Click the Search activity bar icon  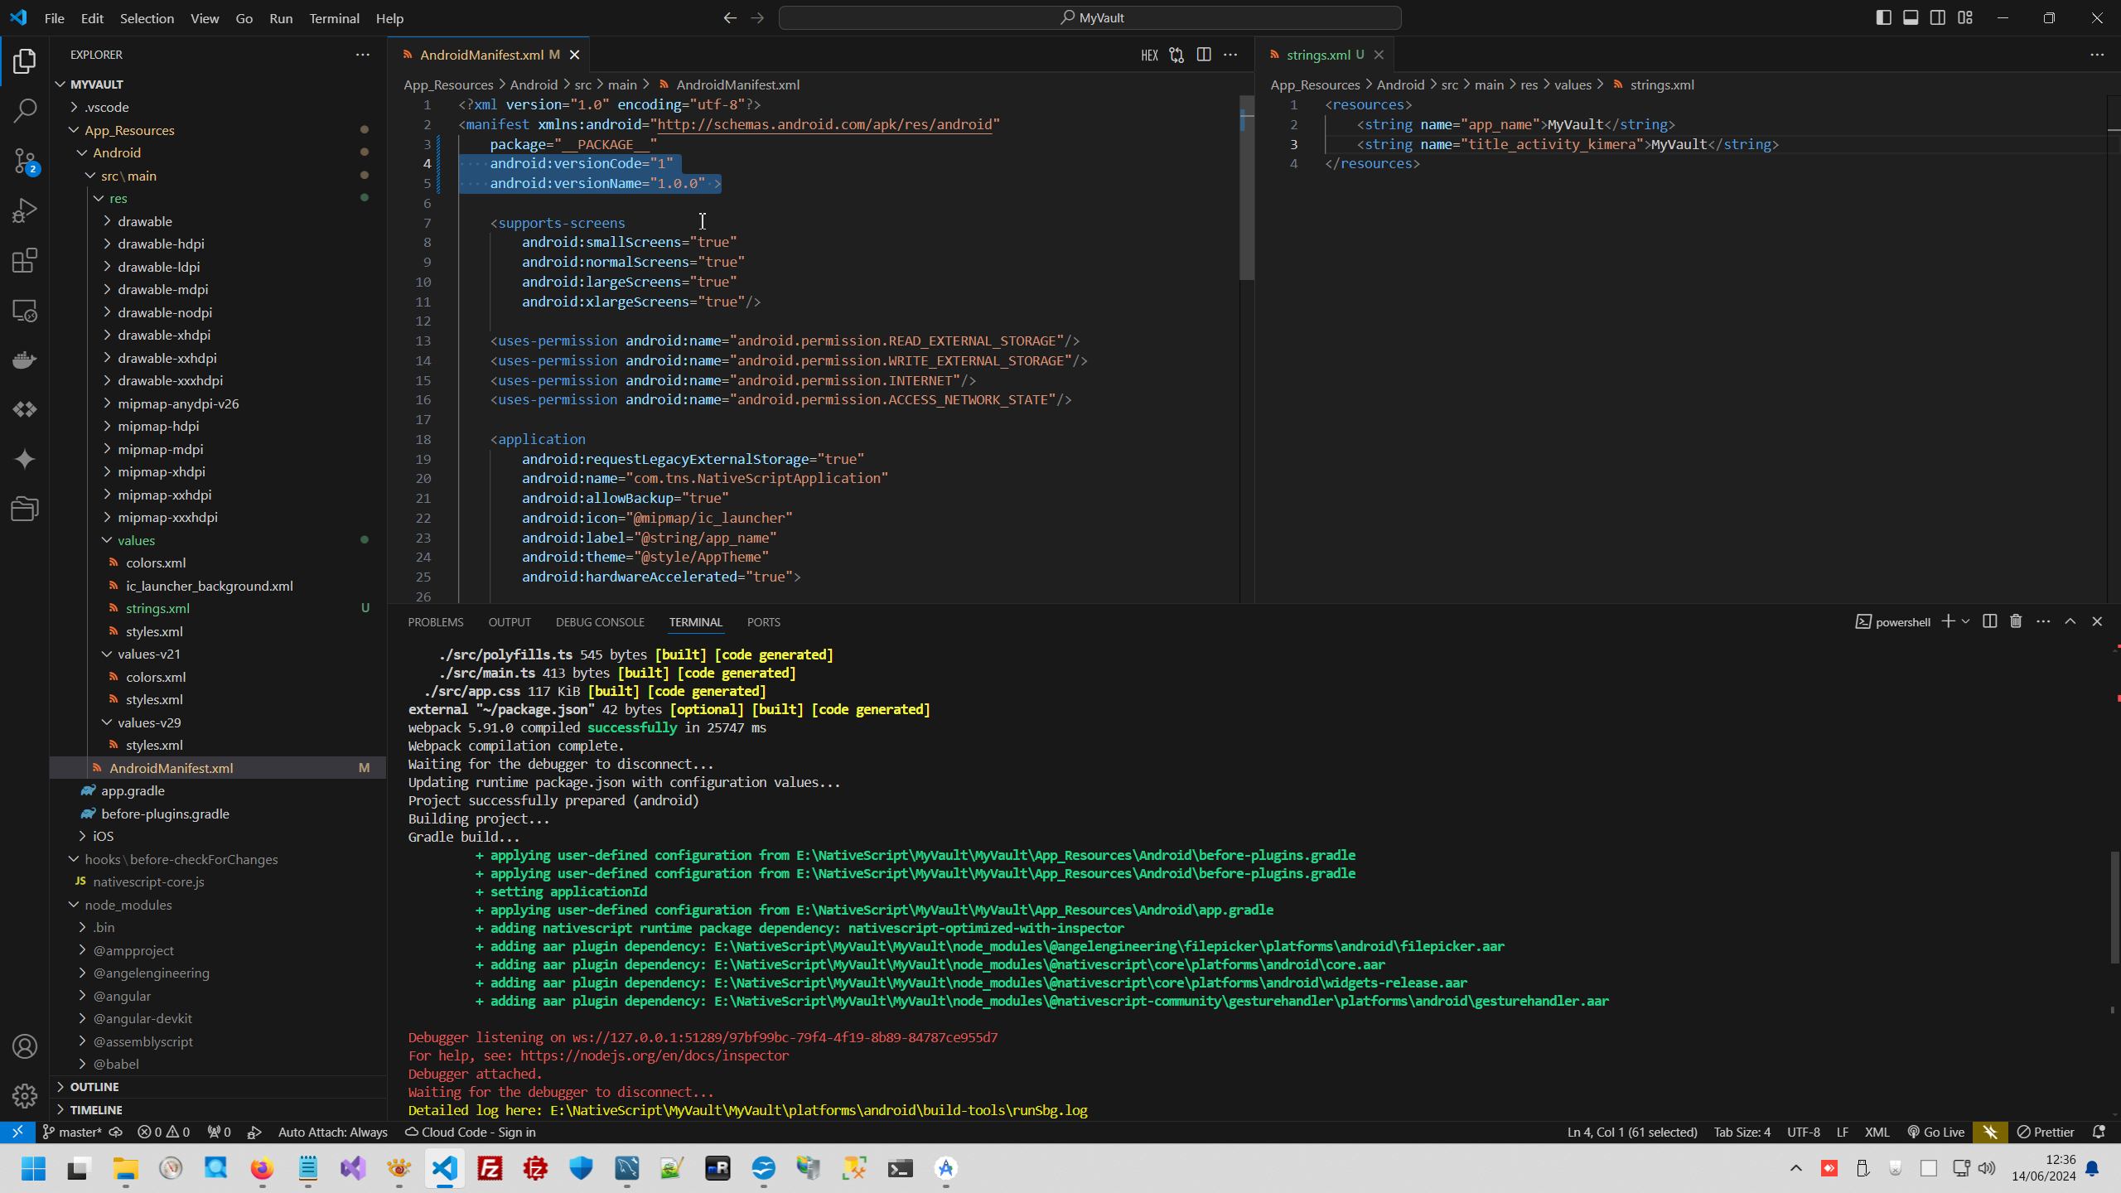(25, 110)
